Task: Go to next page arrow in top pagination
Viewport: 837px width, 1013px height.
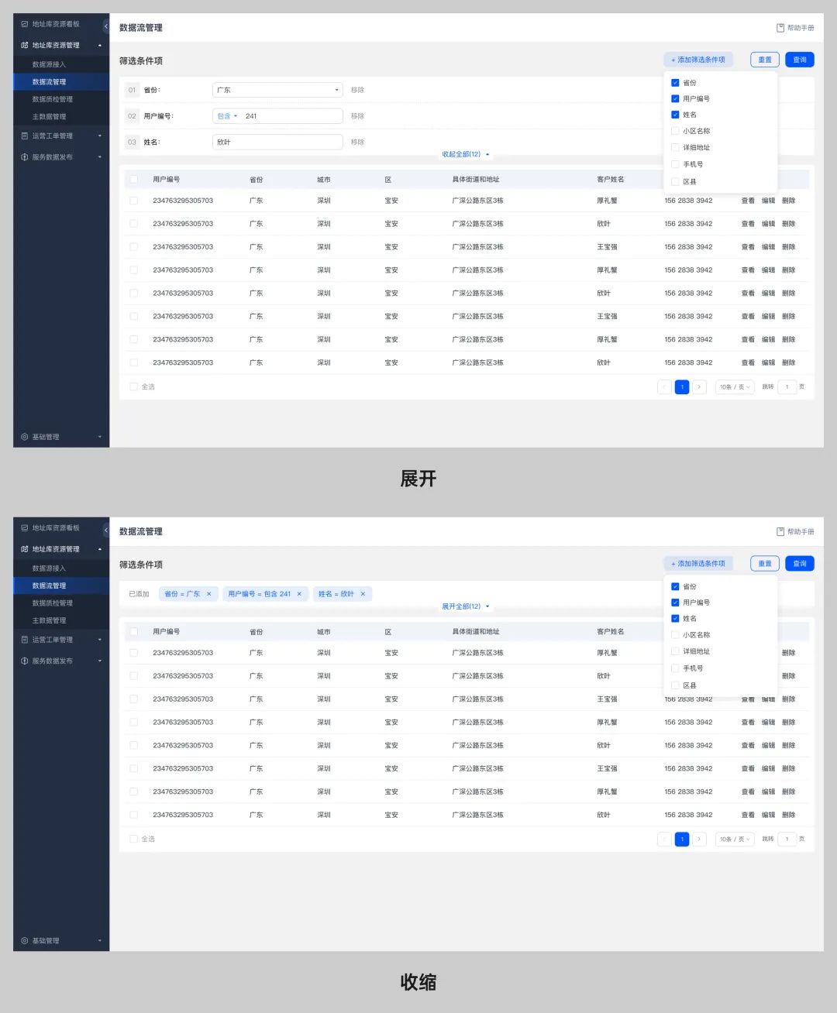Action: point(699,386)
